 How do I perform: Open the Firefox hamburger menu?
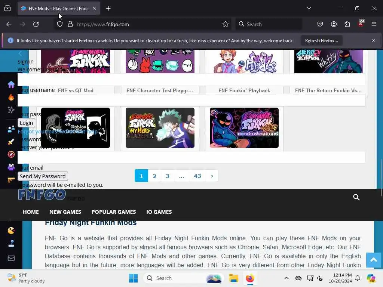pyautogui.click(x=374, y=24)
